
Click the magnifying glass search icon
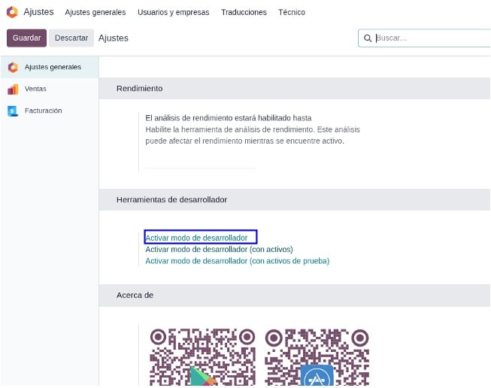(x=368, y=38)
